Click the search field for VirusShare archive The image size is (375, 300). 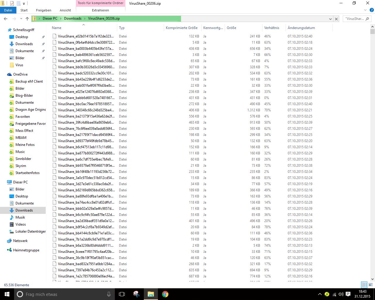pyautogui.click(x=354, y=19)
